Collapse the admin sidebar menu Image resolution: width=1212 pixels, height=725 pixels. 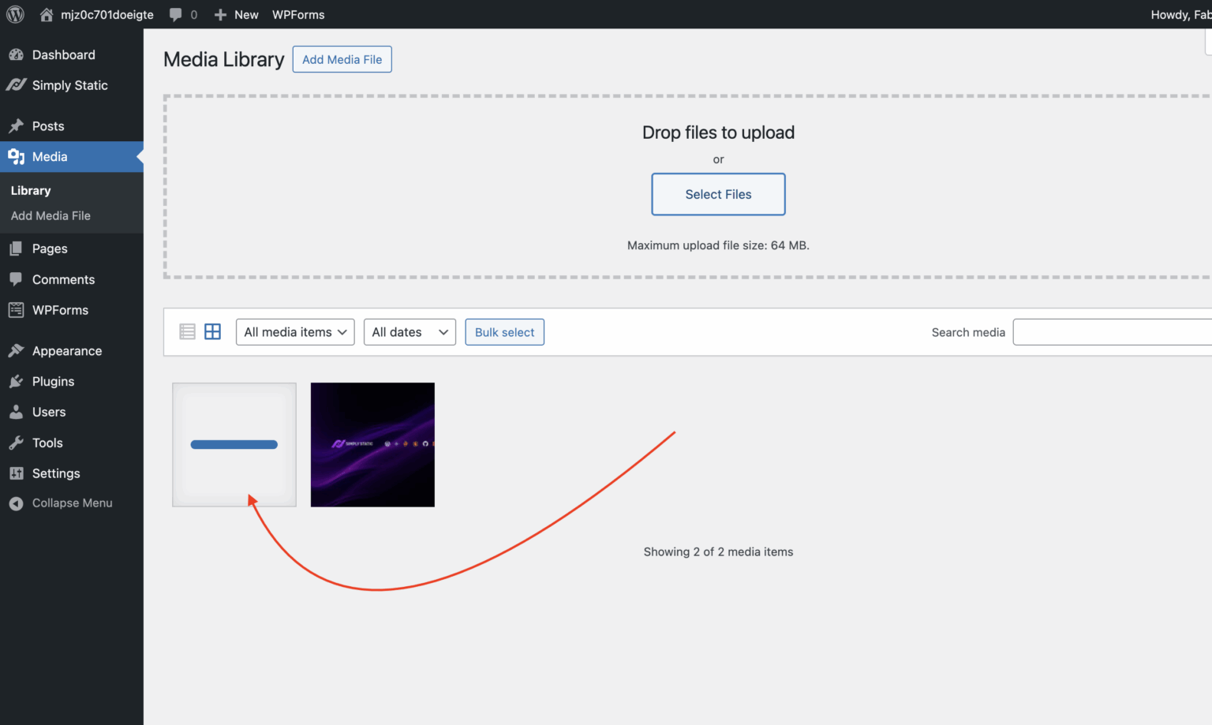[x=17, y=503]
